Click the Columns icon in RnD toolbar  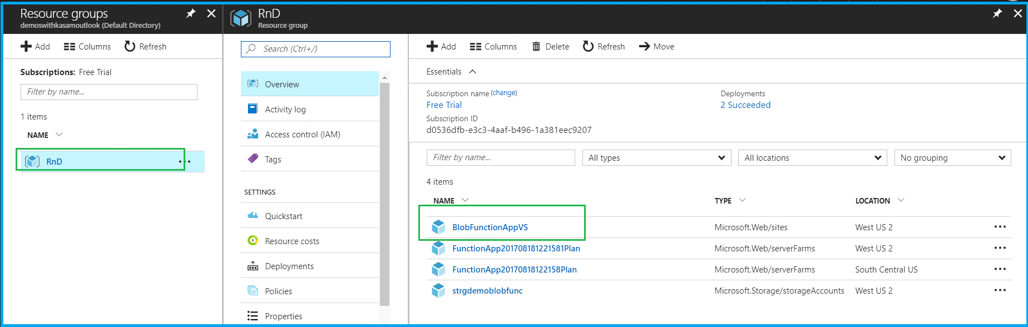tap(476, 47)
